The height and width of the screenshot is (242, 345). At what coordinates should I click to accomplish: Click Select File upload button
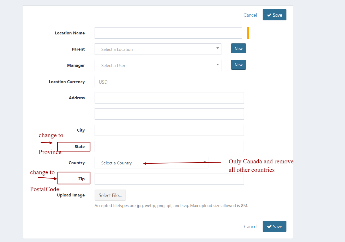[x=110, y=195]
